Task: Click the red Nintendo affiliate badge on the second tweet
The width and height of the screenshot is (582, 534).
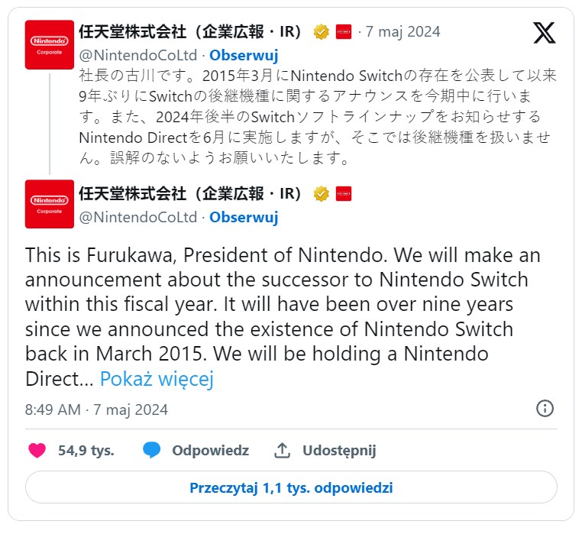Action: pos(344,193)
